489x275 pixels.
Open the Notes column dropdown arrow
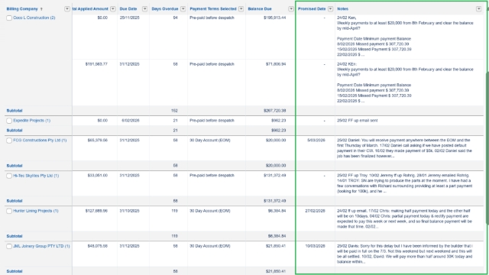[x=479, y=8]
